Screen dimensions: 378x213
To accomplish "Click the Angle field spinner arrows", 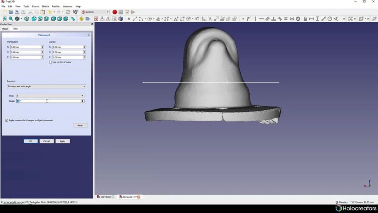I will (x=82, y=101).
